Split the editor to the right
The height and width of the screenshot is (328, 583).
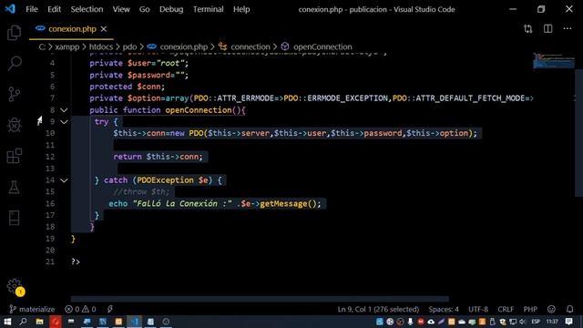(x=548, y=28)
